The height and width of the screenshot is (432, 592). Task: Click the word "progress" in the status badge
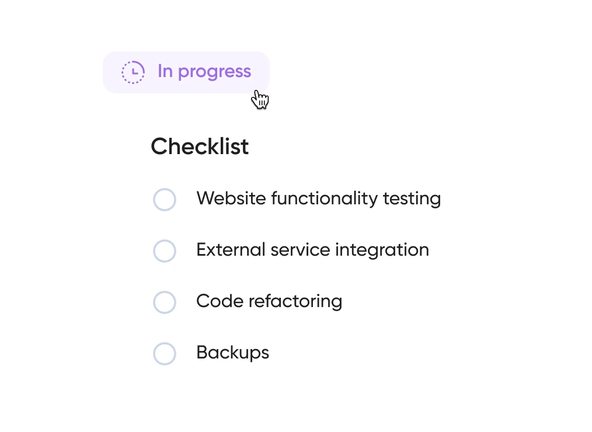pyautogui.click(x=214, y=72)
